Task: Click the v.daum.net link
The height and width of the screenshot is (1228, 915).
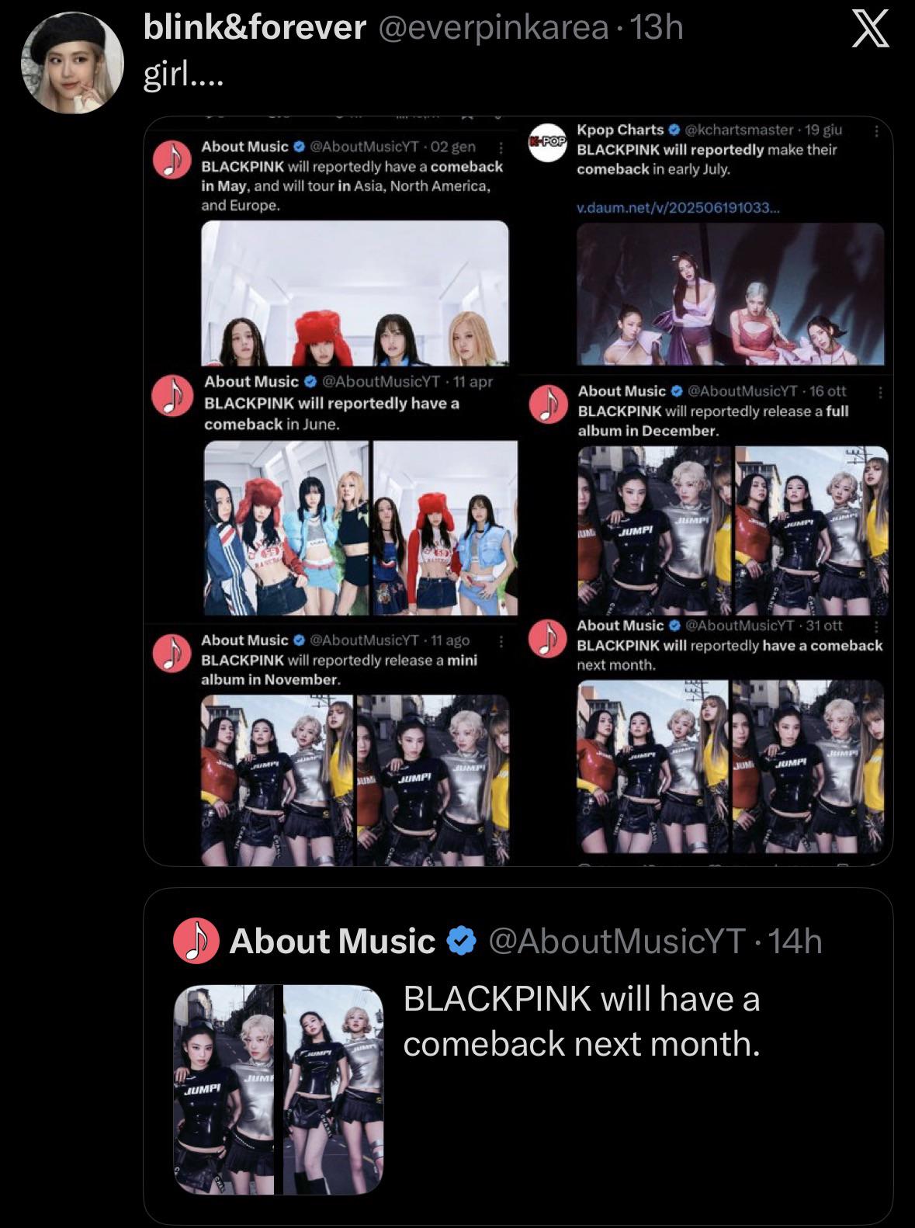Action: point(678,208)
